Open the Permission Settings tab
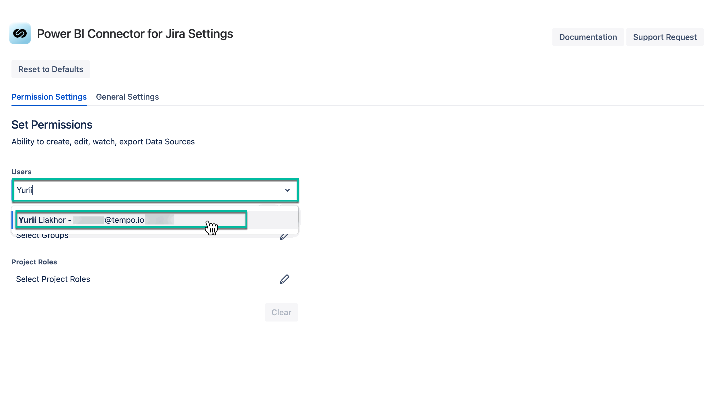 pyautogui.click(x=49, y=97)
